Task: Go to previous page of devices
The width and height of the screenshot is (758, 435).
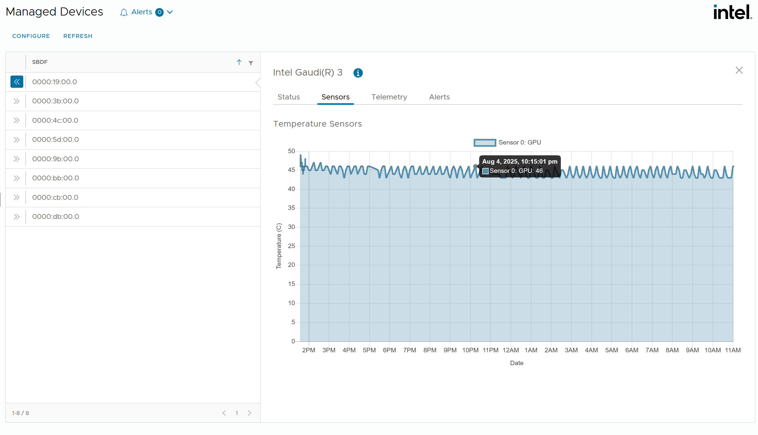Action: 224,413
